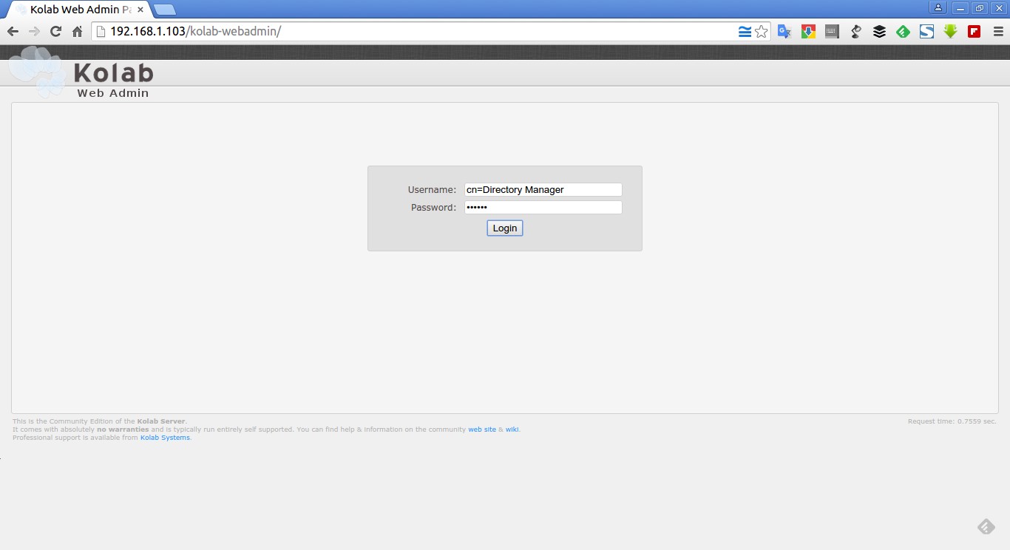Click the browser Forward arrow
The image size is (1010, 550).
click(34, 32)
